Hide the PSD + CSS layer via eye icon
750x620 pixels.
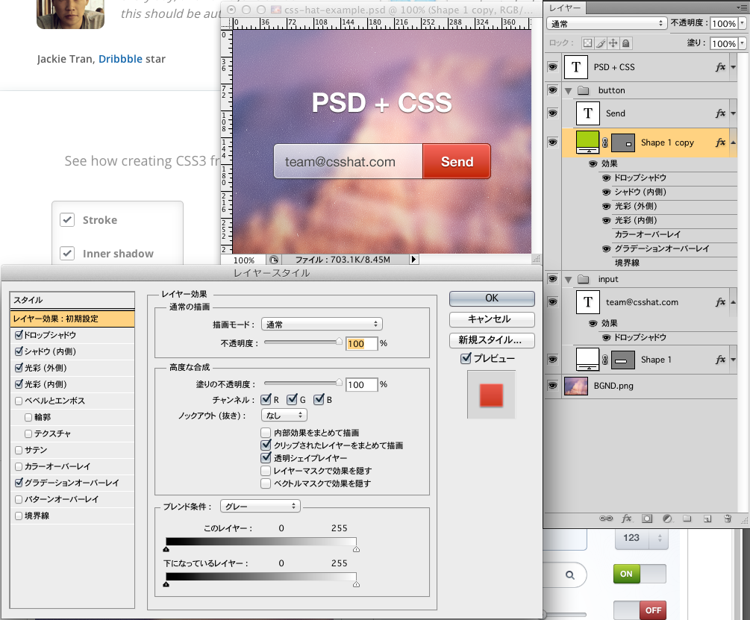click(x=552, y=67)
